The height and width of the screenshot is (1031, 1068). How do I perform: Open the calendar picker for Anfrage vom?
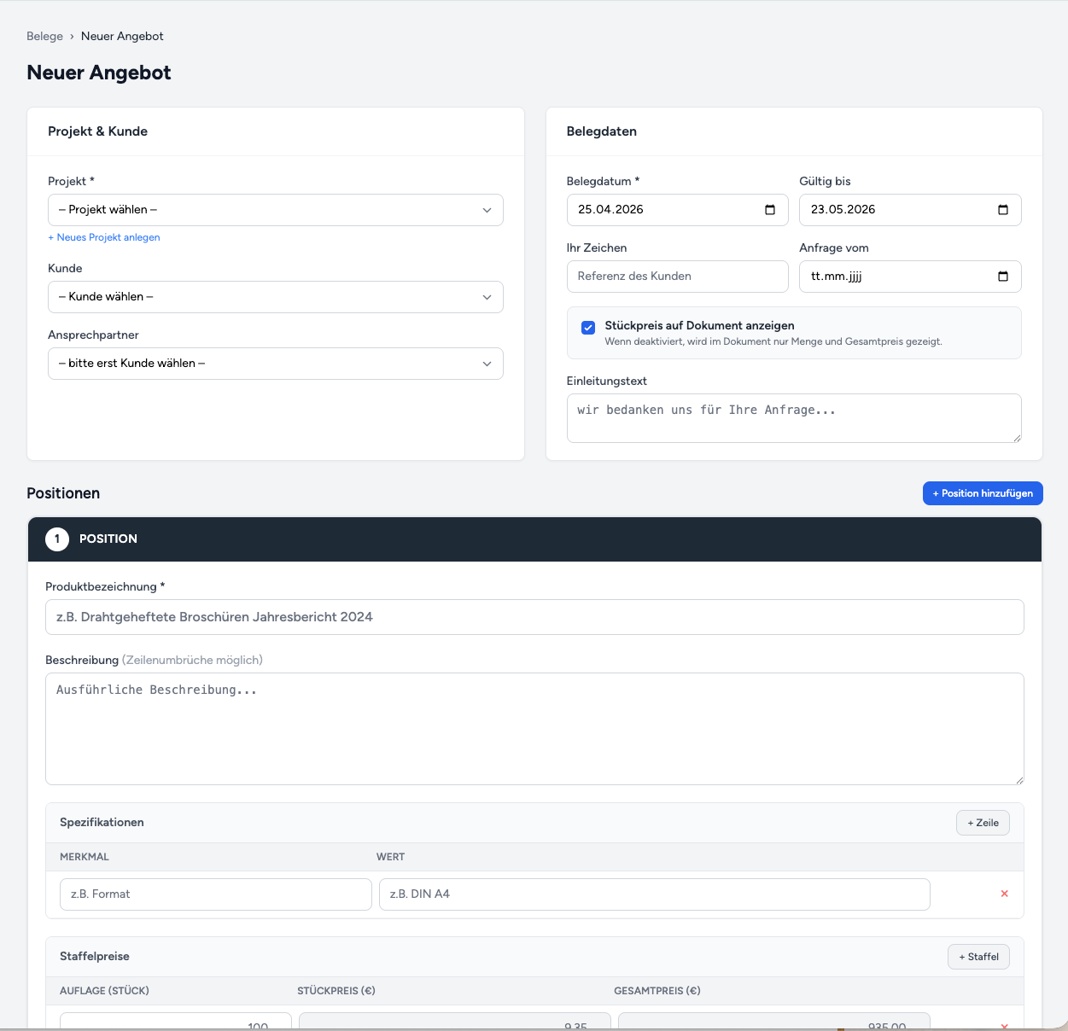pyautogui.click(x=1002, y=276)
